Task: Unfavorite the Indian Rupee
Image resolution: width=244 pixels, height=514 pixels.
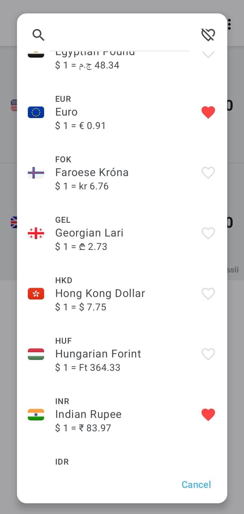Action: point(208,414)
